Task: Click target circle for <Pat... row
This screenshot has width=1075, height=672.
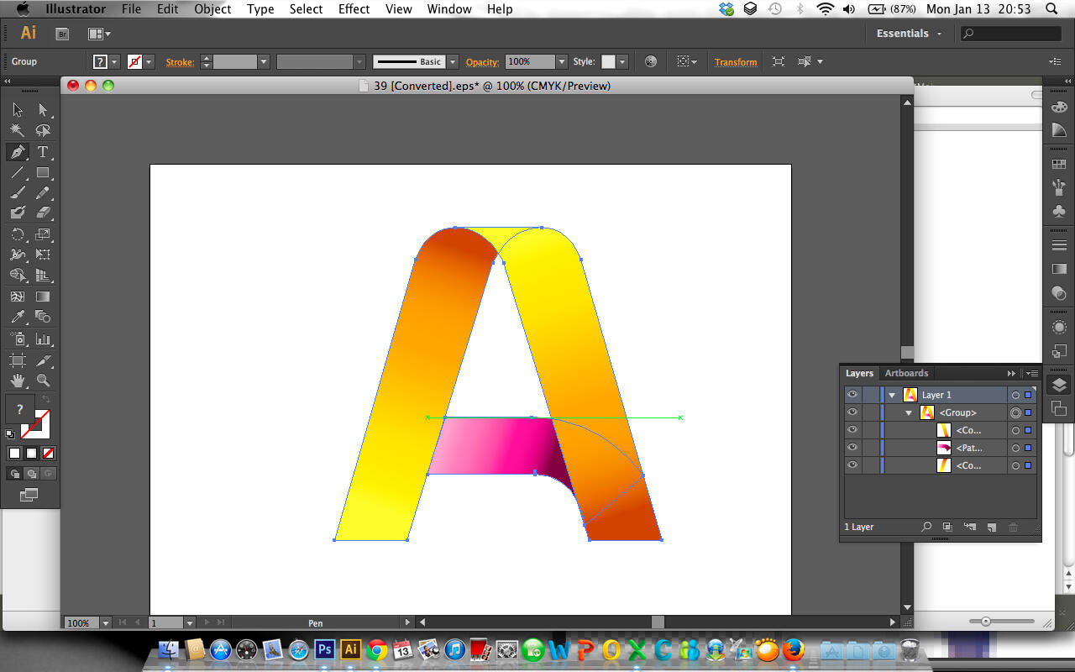Action: click(x=1015, y=448)
